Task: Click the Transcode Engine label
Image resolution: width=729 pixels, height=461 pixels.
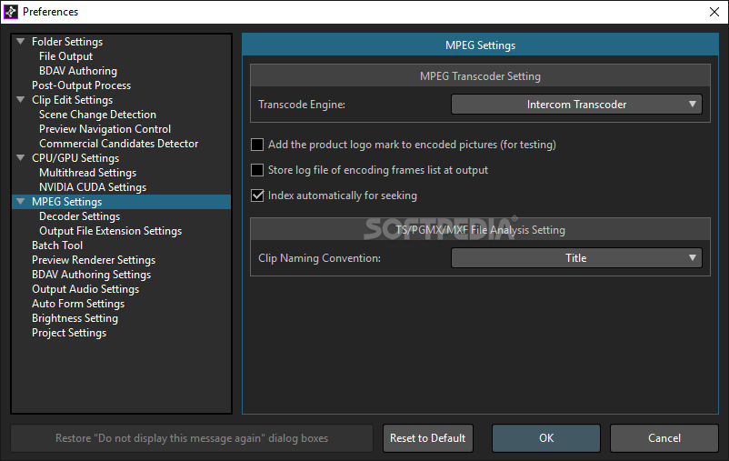Action: point(302,105)
